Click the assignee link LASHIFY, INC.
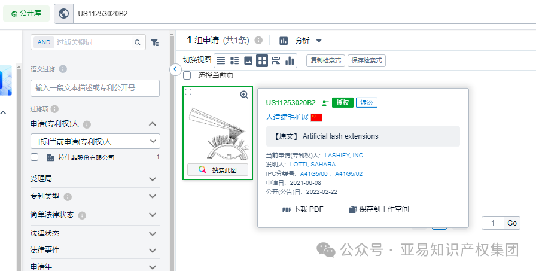This screenshot has height=271, width=536. tap(345, 155)
